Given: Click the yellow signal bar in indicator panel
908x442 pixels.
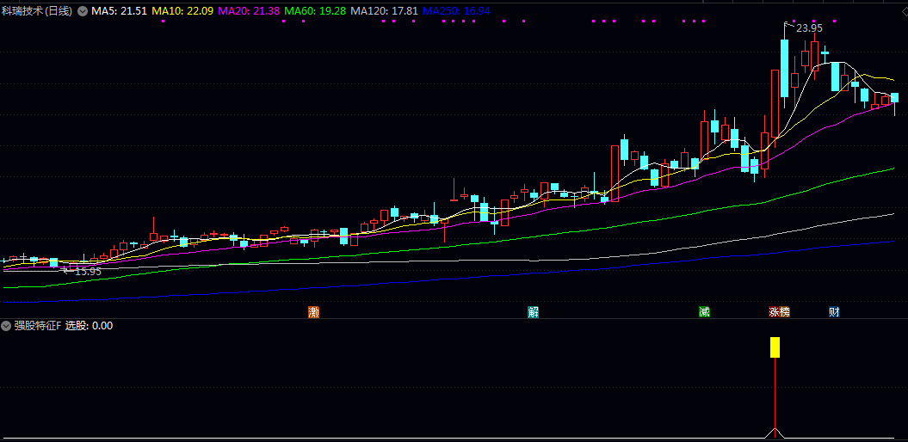Looking at the screenshot, I should pos(775,347).
